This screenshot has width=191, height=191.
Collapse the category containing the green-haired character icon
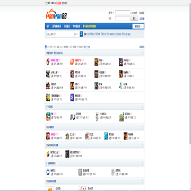[142, 107]
